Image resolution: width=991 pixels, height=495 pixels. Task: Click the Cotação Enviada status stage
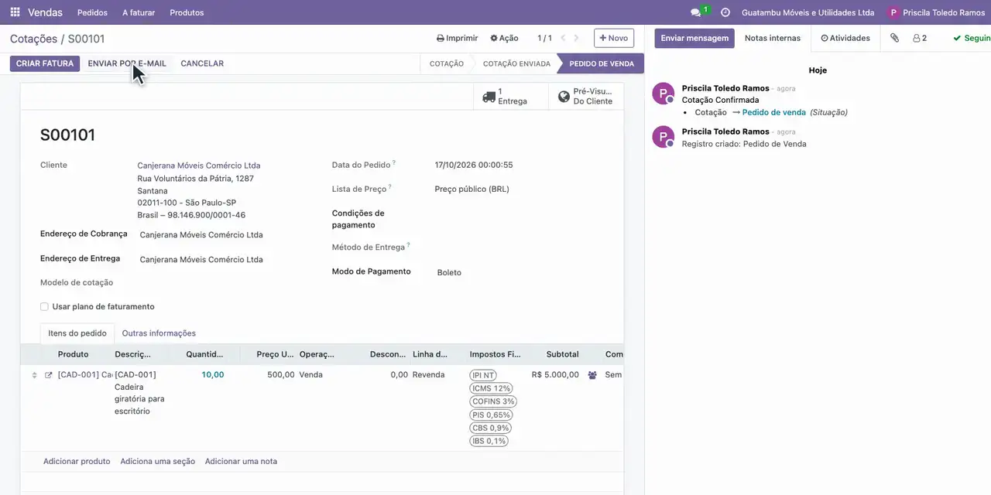click(x=516, y=63)
